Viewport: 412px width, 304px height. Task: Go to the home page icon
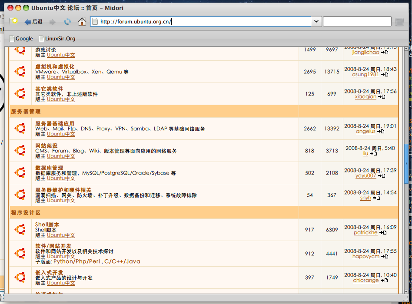pyautogui.click(x=82, y=22)
